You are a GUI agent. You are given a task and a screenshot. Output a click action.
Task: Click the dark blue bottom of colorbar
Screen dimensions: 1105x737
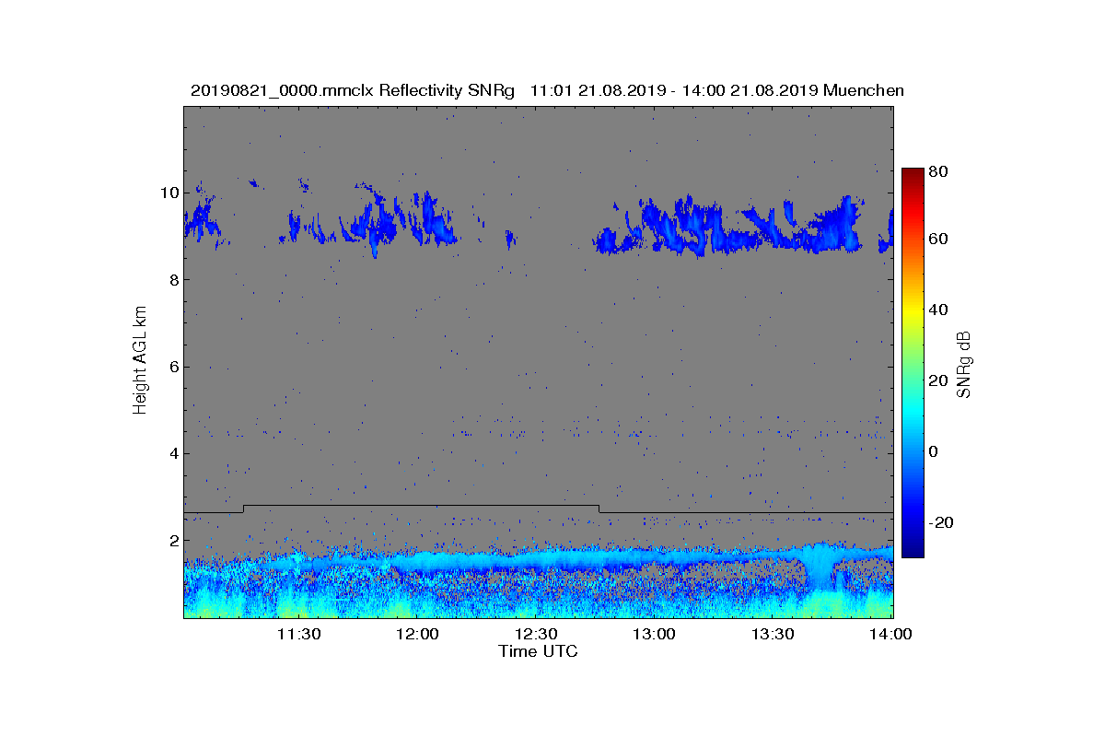click(x=913, y=550)
